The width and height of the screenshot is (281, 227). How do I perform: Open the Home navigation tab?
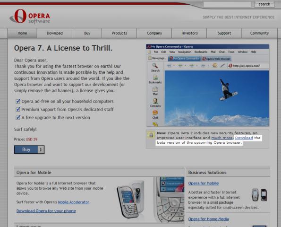tap(22, 33)
